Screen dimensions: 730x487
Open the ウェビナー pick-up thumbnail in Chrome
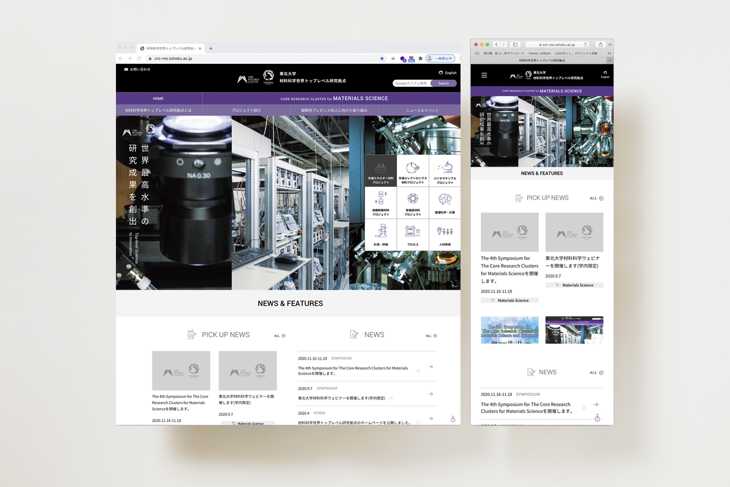(248, 371)
